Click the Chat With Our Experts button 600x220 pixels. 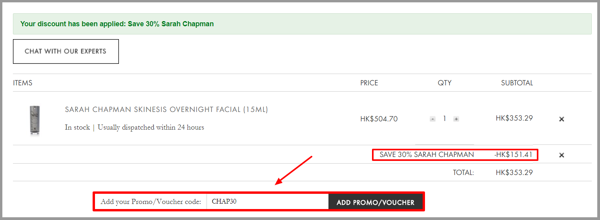(x=66, y=51)
